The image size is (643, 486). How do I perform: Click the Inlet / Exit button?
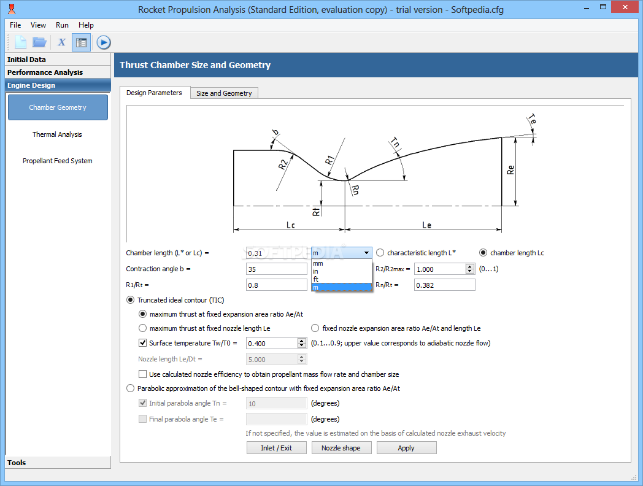click(x=276, y=448)
